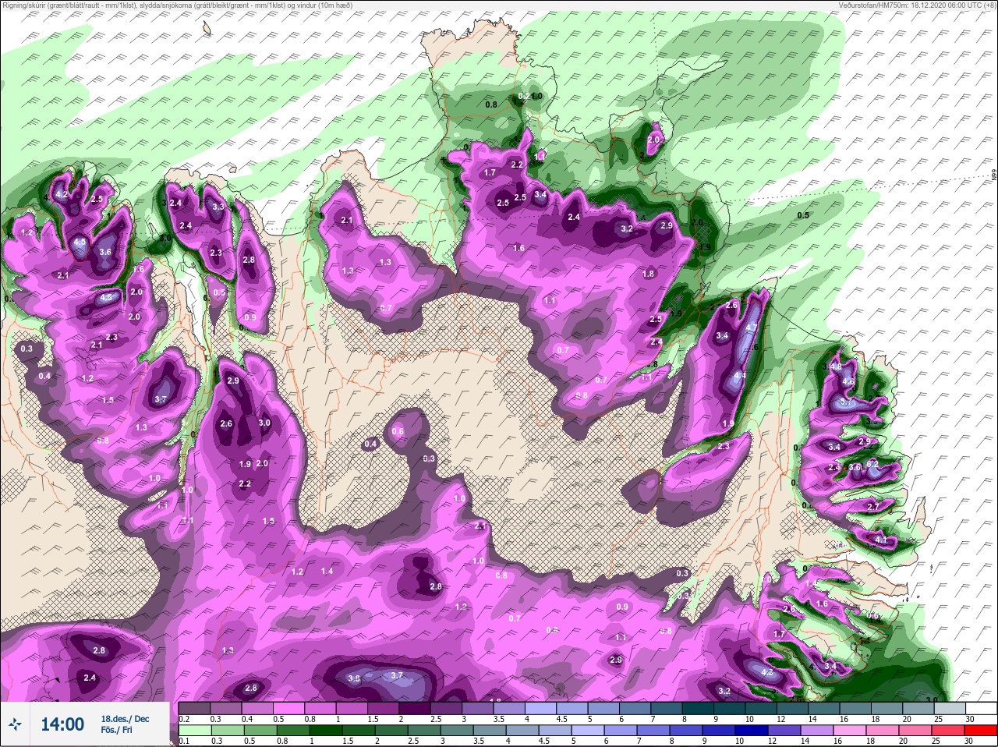Pick the palest green swatch above 0.1

pos(194,730)
